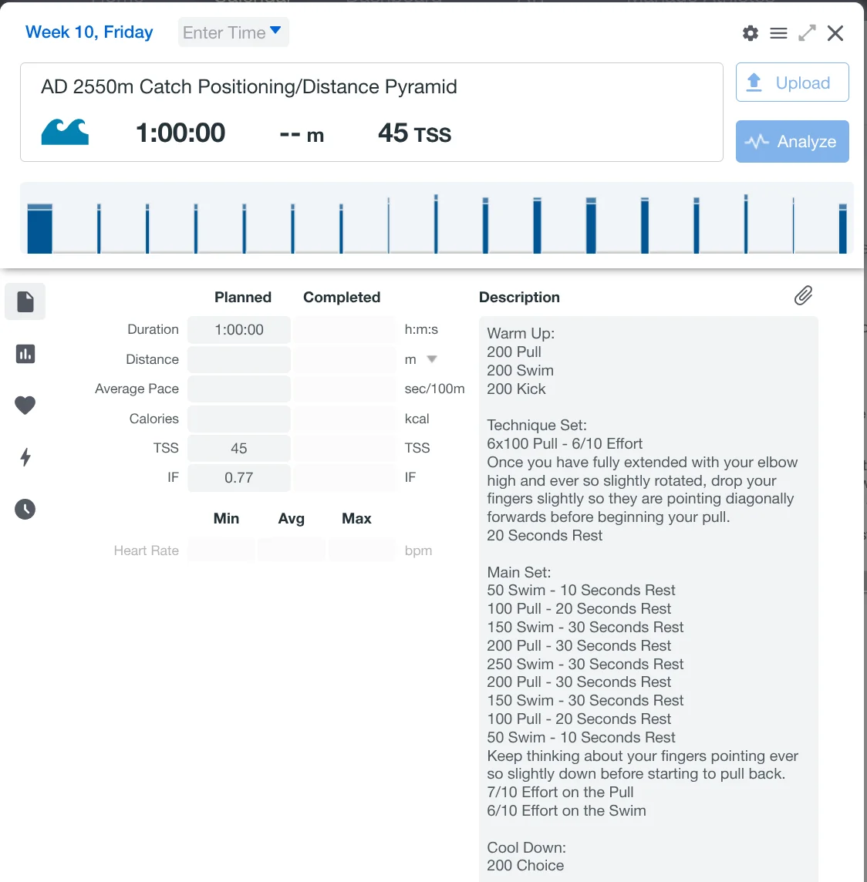Click the planned IF field

click(239, 478)
